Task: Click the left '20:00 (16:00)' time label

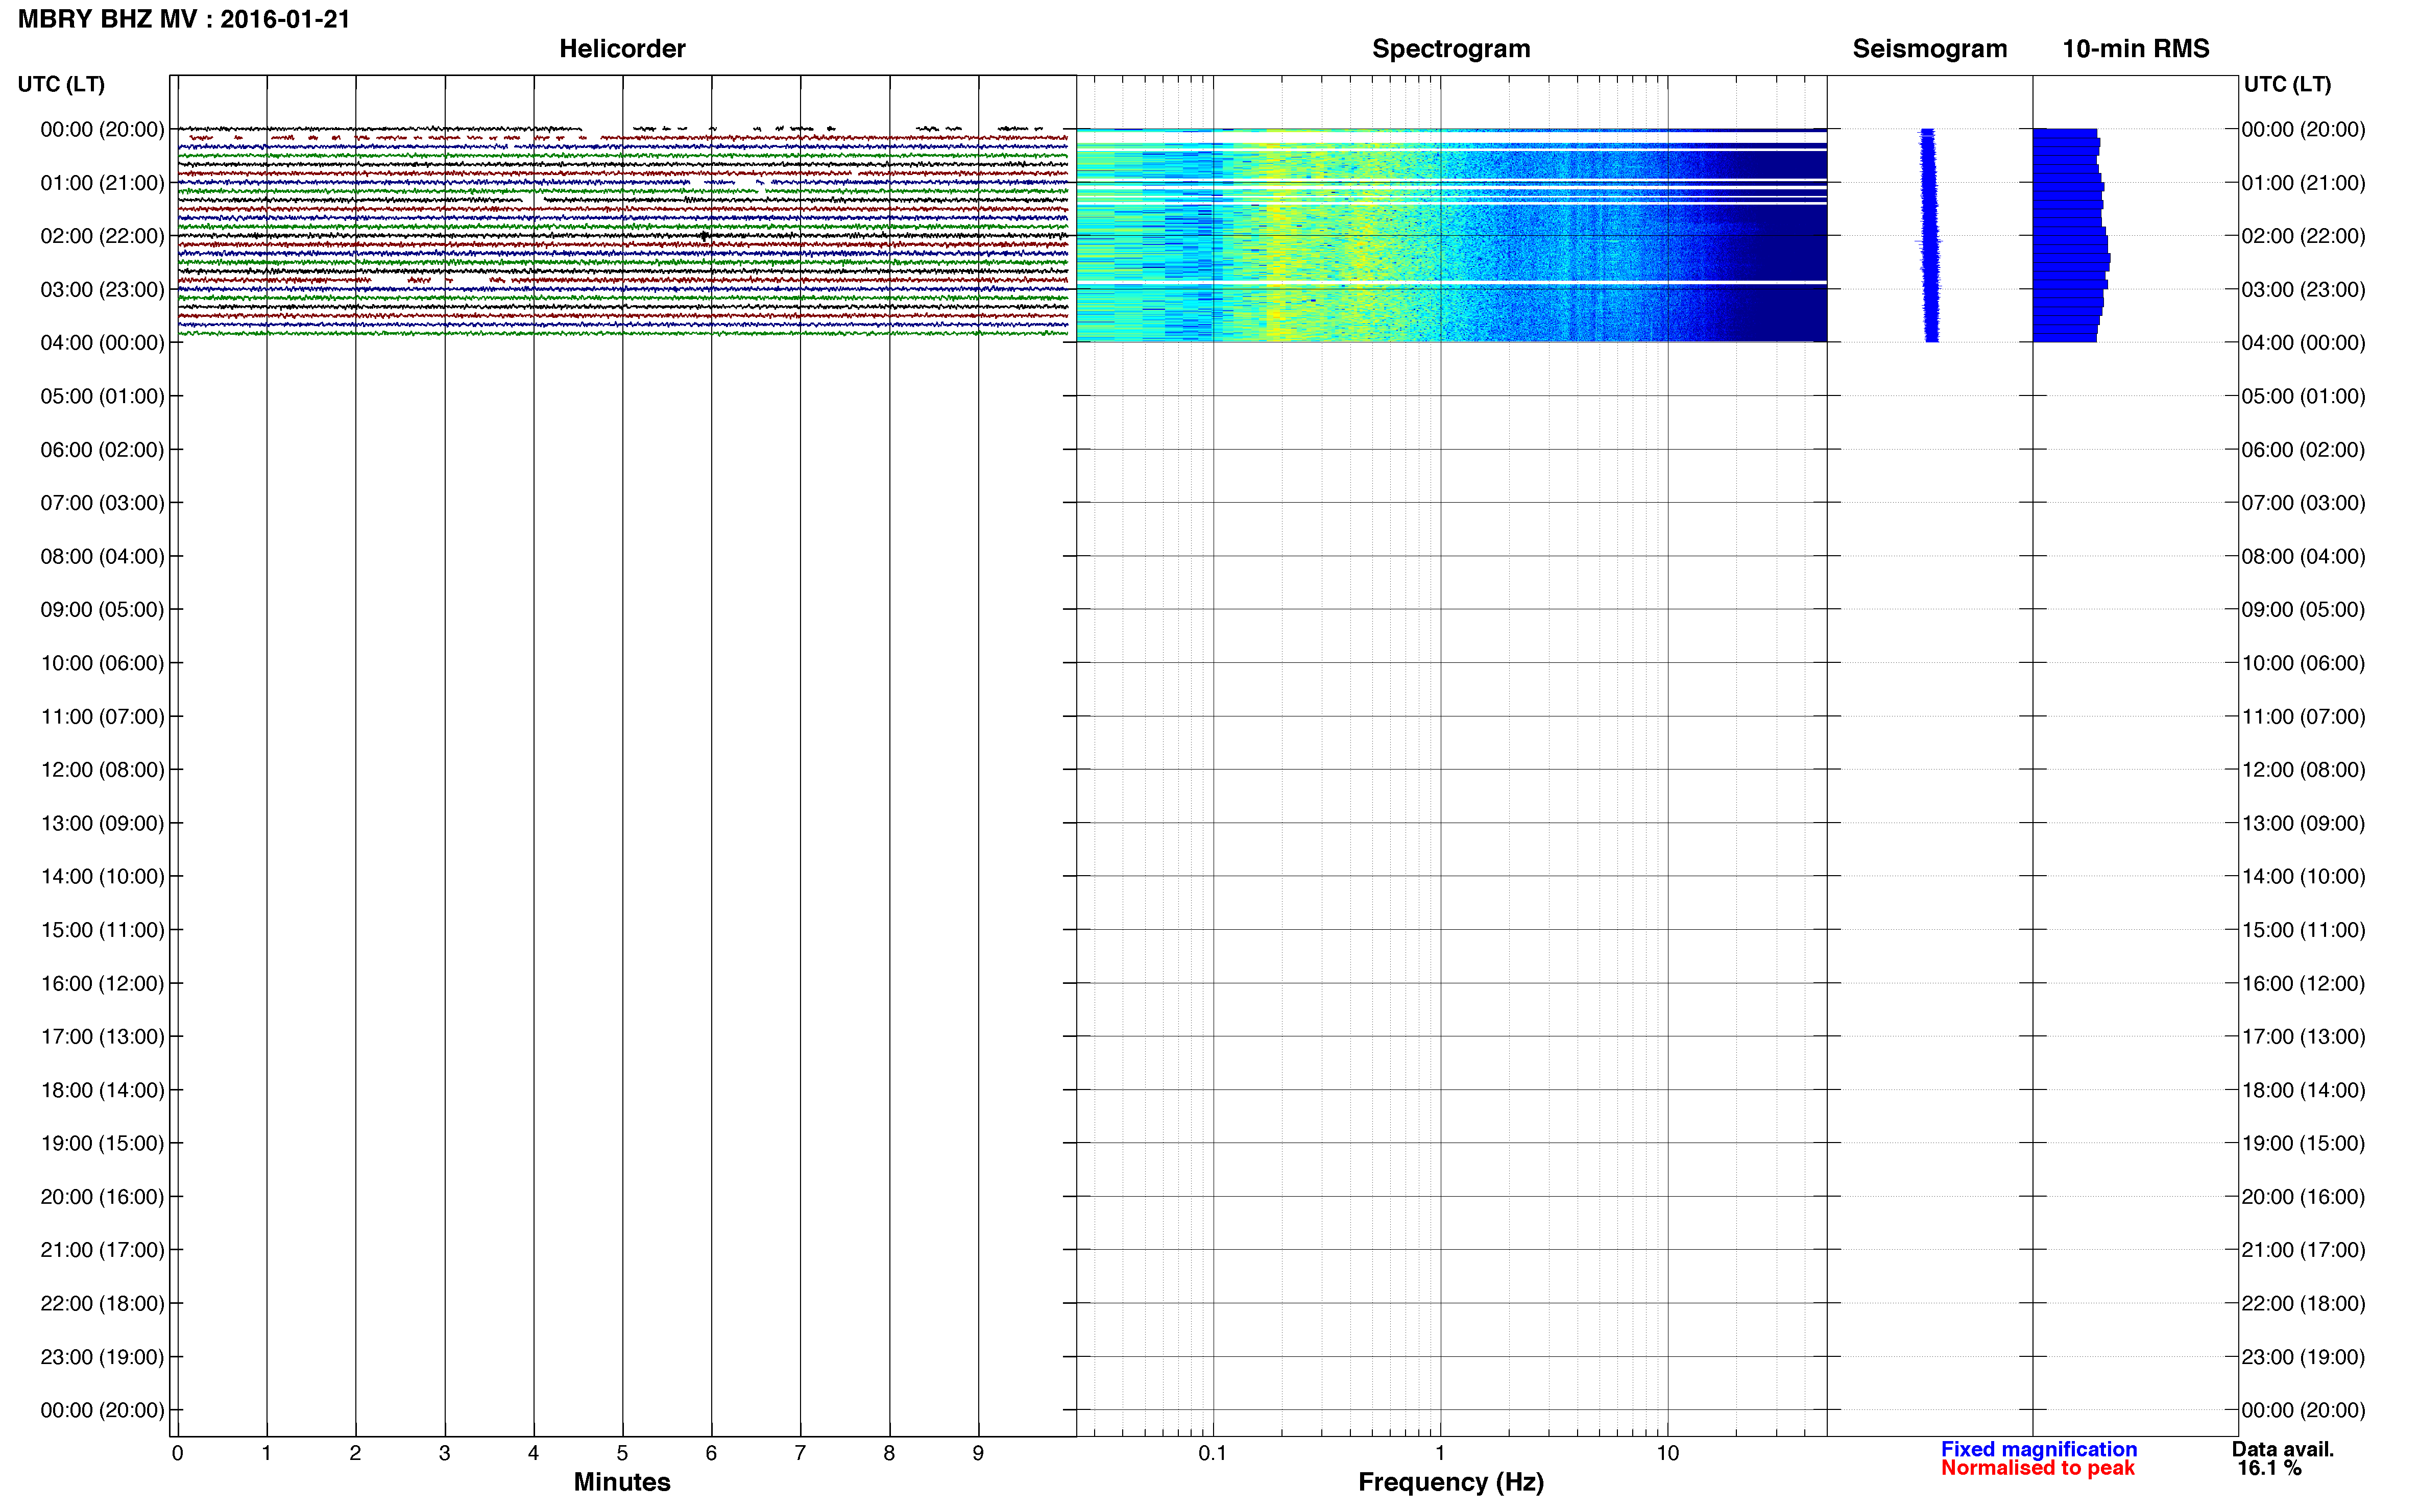Action: click(102, 1197)
